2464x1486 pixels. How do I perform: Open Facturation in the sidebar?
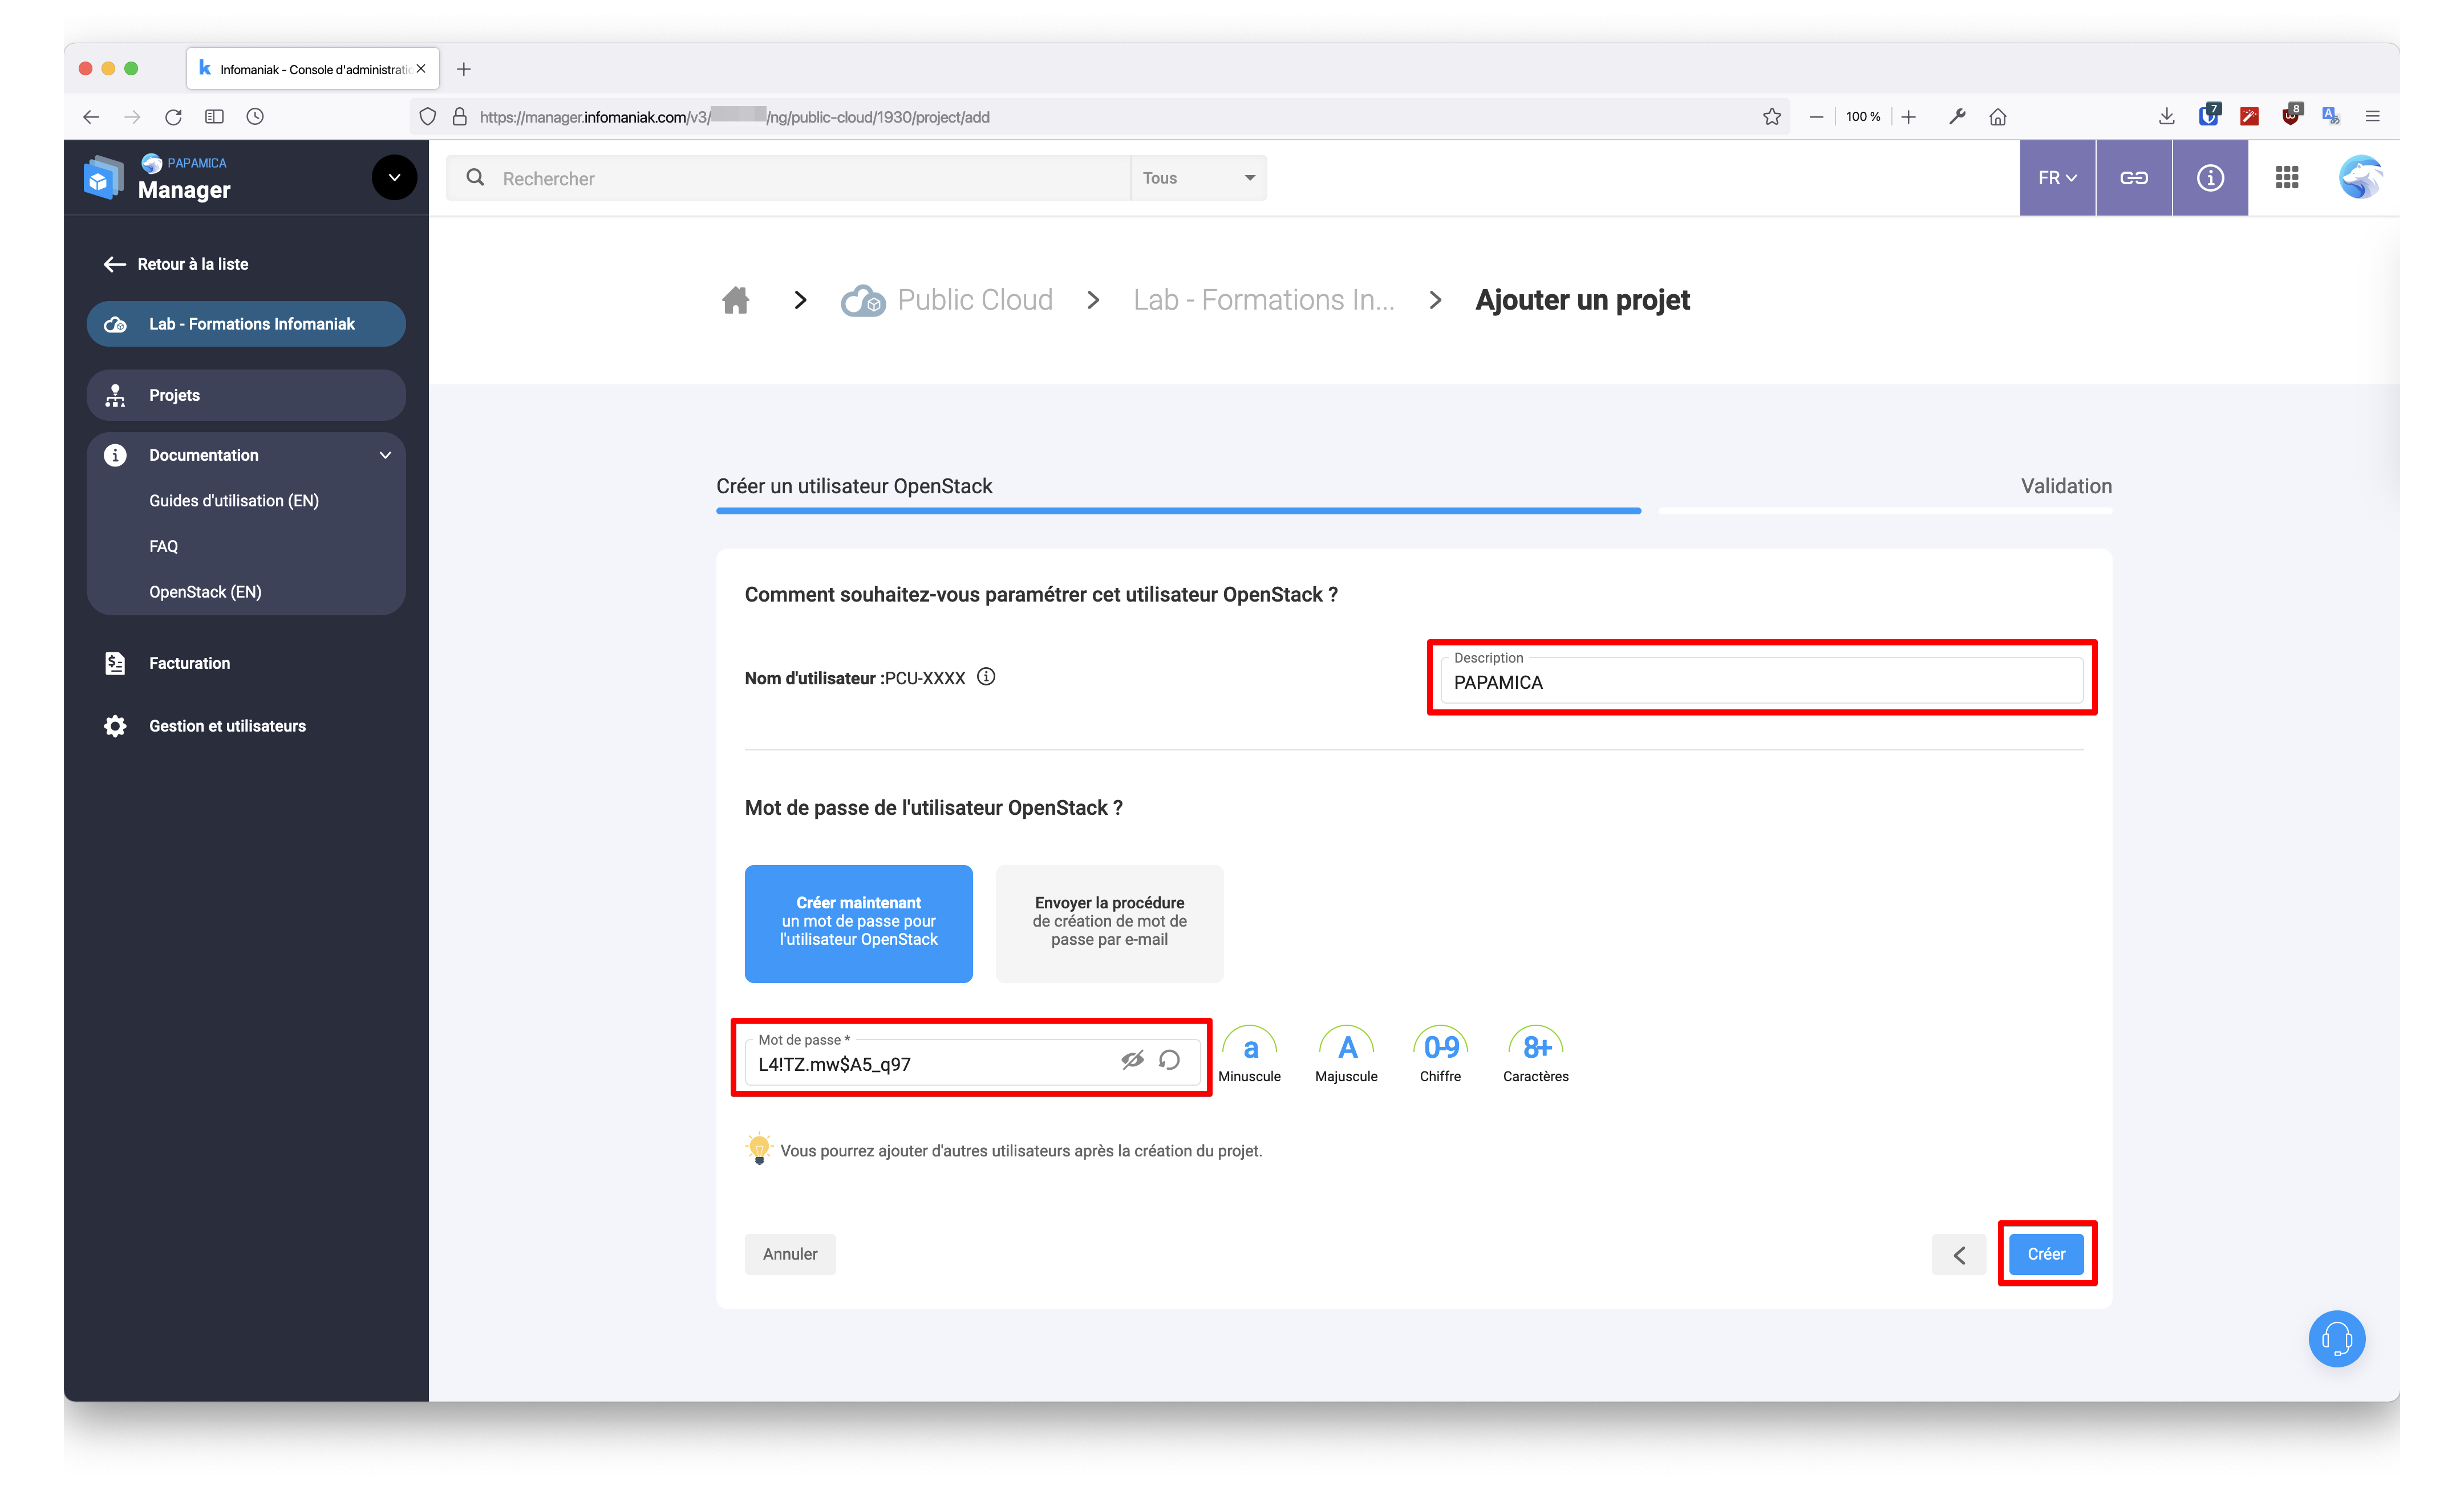click(x=189, y=663)
